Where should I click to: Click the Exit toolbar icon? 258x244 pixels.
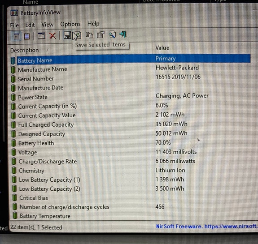123,34
